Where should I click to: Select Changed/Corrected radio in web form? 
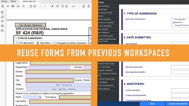click(174, 25)
